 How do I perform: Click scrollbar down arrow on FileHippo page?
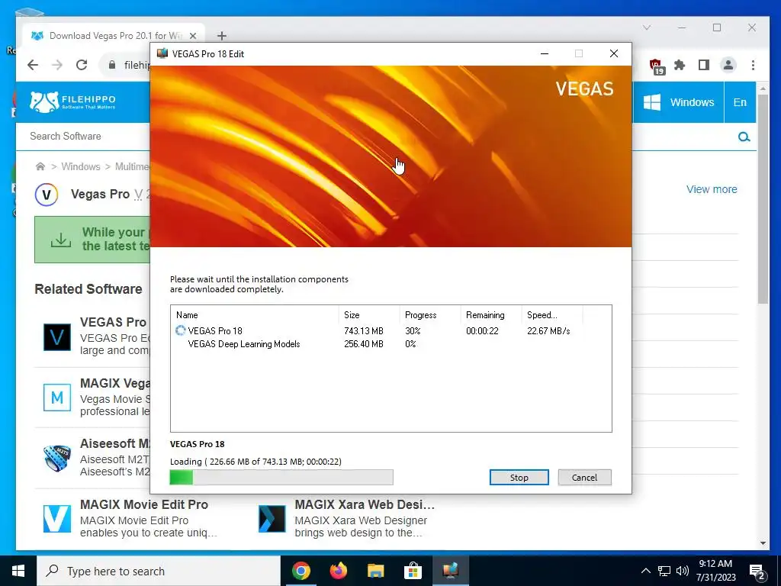pyautogui.click(x=763, y=543)
